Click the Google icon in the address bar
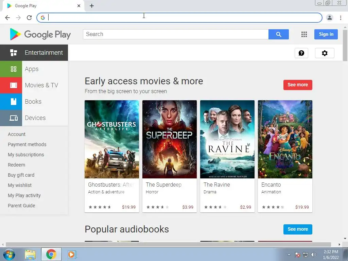The height and width of the screenshot is (261, 348). 42,18
